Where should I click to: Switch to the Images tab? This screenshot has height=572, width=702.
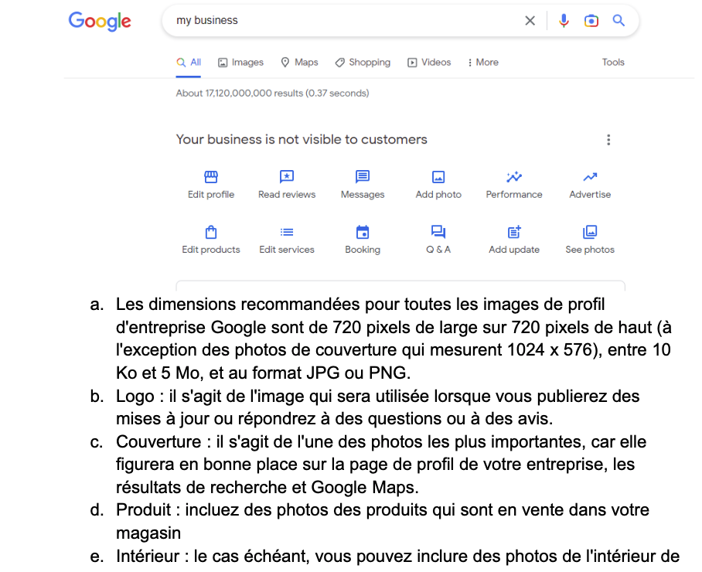click(x=241, y=62)
